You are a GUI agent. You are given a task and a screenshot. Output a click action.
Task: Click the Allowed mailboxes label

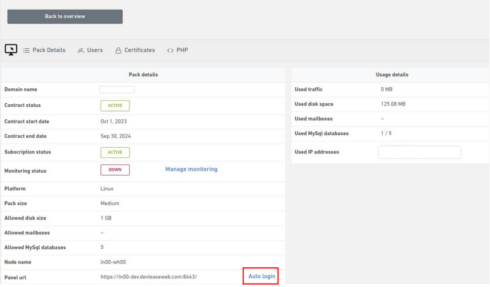click(x=27, y=232)
